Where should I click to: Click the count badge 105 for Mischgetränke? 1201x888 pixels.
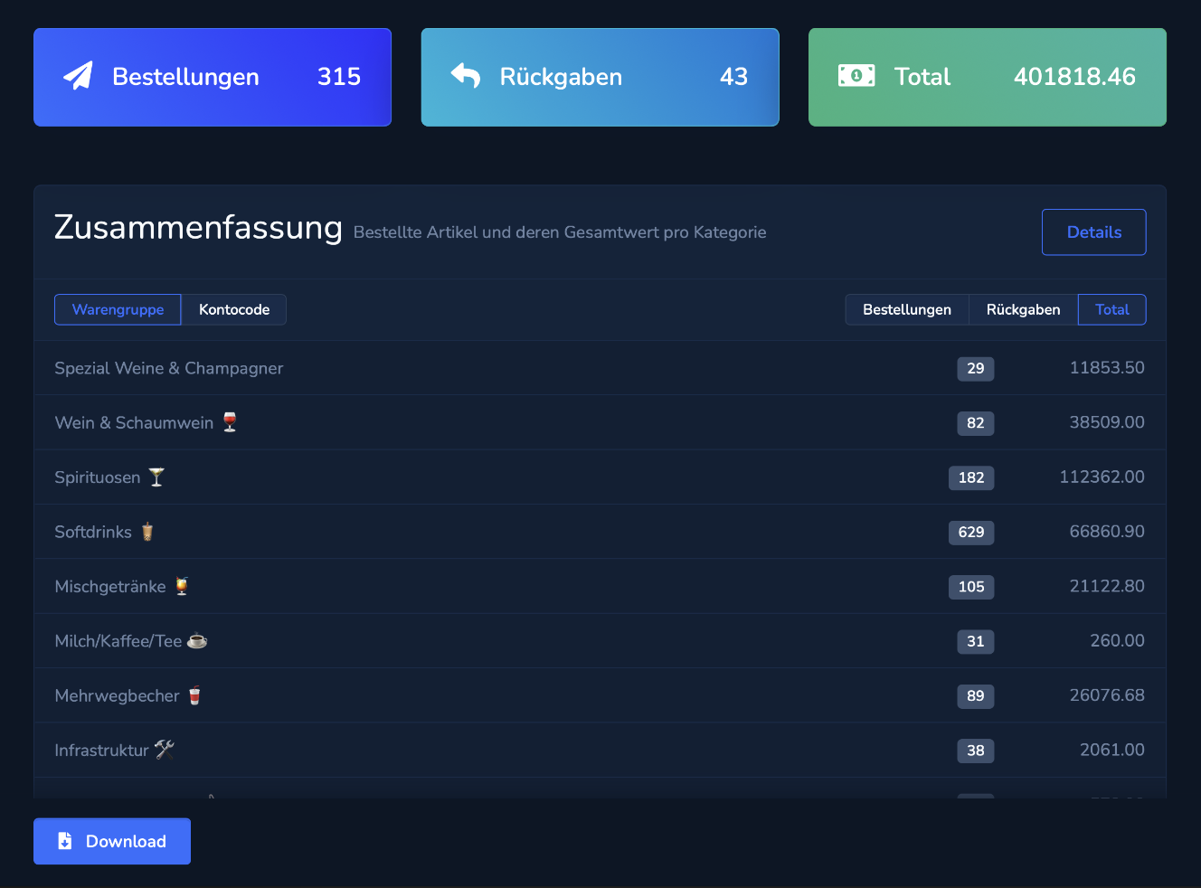[971, 587]
